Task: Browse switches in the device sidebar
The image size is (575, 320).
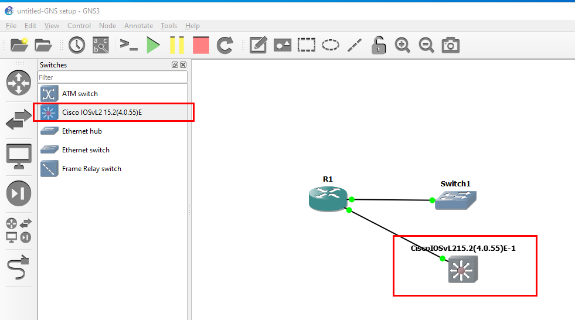Action: [19, 120]
